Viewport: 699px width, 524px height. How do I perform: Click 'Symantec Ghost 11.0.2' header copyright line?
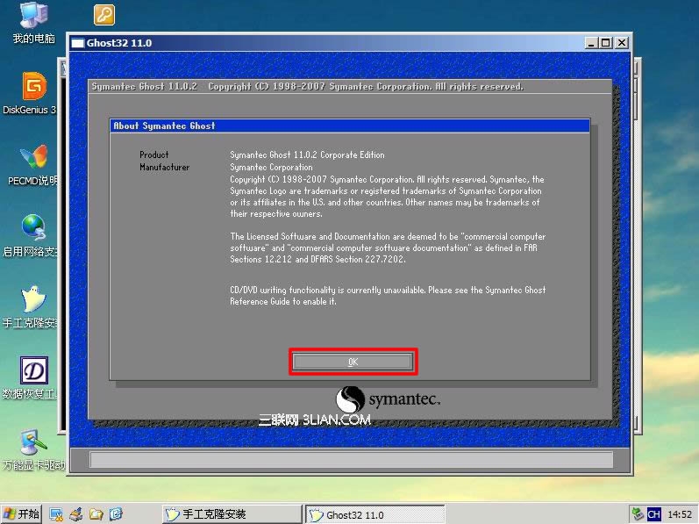coord(307,87)
